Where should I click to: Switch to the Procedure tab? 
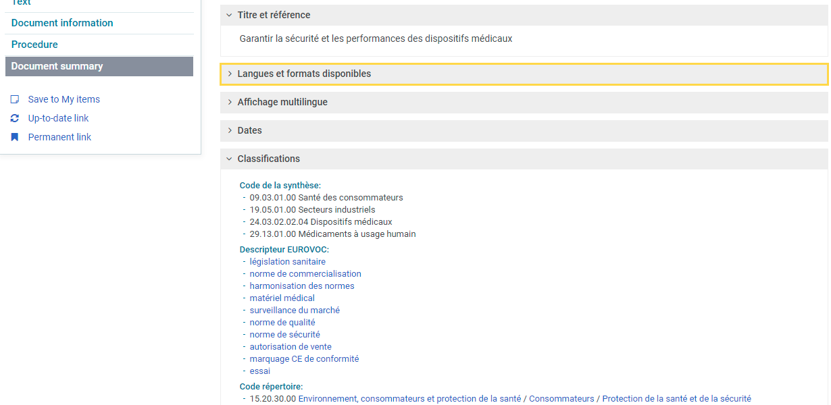pos(34,45)
